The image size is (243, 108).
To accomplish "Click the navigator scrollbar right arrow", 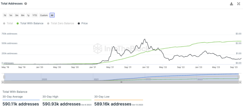I will [x=240, y=82].
